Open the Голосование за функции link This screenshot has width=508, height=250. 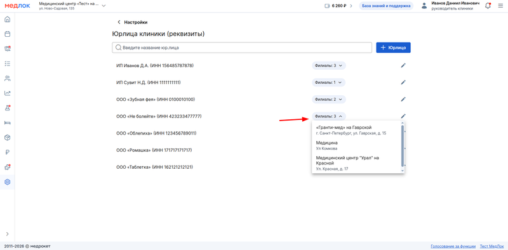pos(453,246)
